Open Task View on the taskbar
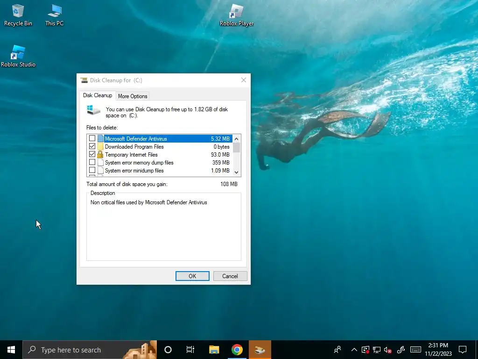 click(190, 350)
